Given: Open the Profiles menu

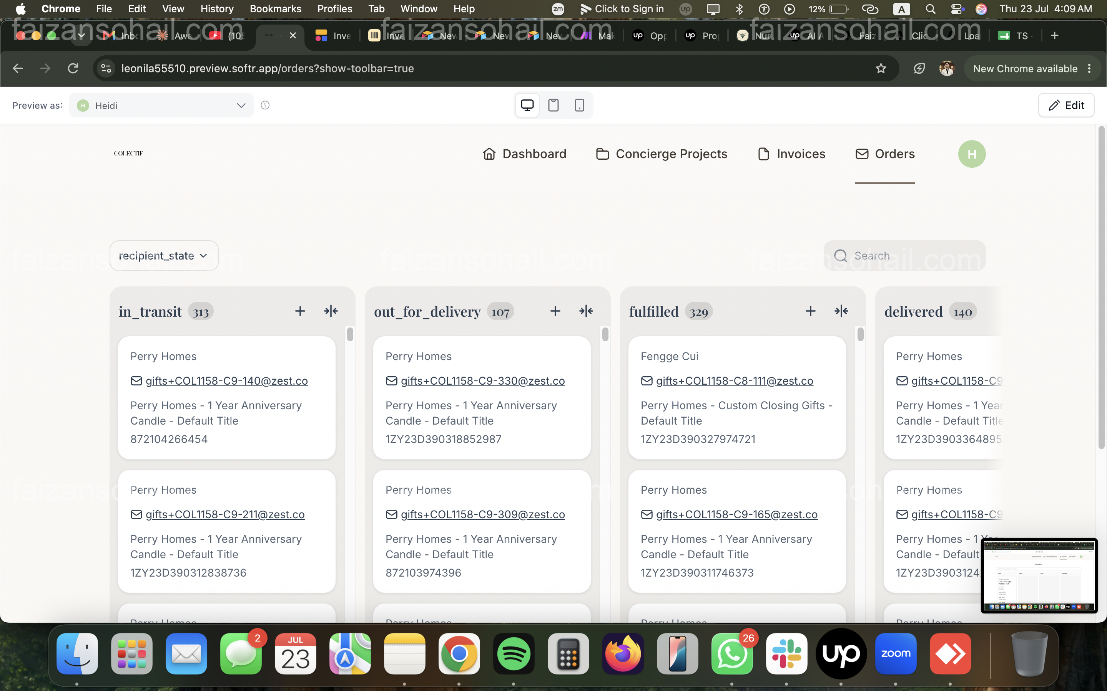Looking at the screenshot, I should [x=334, y=9].
